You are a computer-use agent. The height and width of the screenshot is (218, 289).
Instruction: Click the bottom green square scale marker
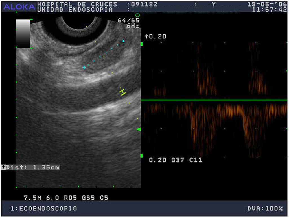point(142,156)
